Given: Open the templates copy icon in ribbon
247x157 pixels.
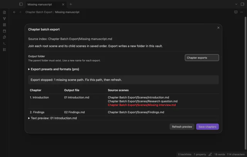Looking at the screenshot, I should 4,37.
